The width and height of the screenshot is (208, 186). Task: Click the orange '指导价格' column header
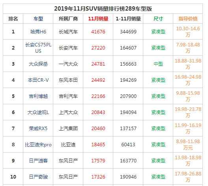tap(188, 18)
